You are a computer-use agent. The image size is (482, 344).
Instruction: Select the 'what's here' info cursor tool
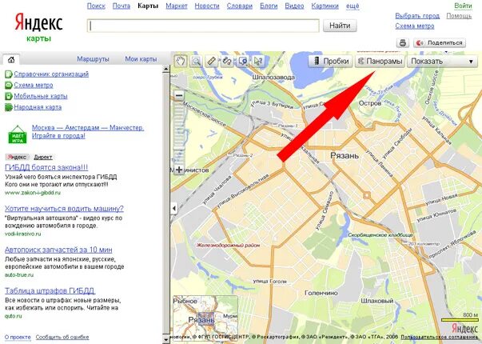pyautogui.click(x=258, y=62)
